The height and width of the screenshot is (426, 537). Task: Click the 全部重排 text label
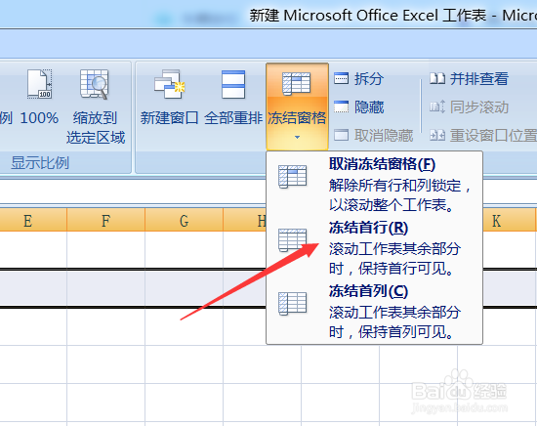click(233, 118)
